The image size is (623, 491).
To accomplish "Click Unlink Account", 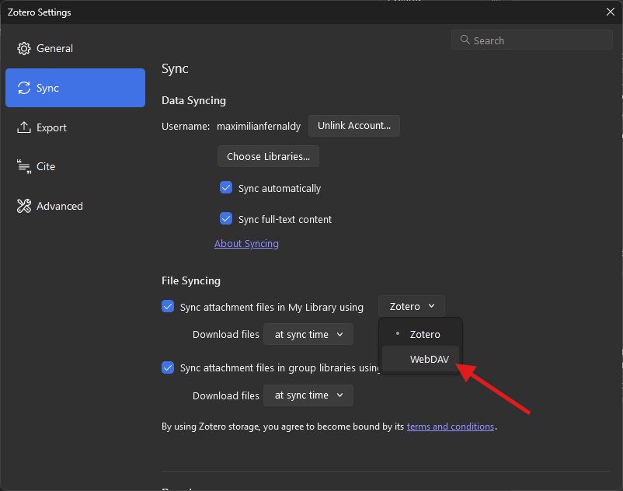I will [353, 125].
